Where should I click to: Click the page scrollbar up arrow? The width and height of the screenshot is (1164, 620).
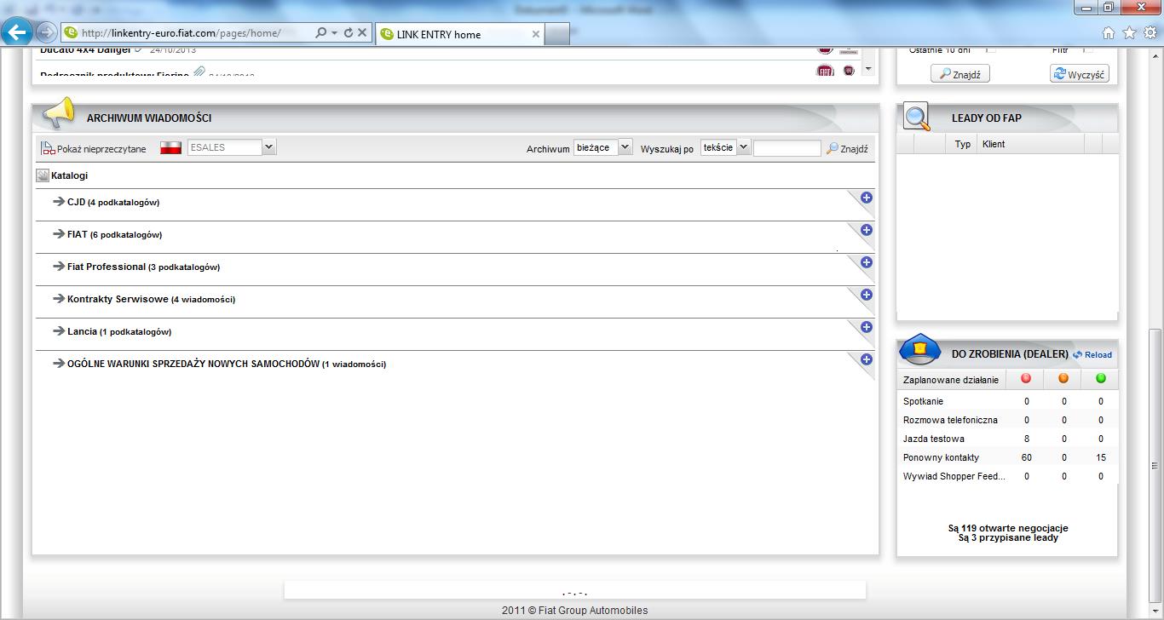pos(1155,57)
